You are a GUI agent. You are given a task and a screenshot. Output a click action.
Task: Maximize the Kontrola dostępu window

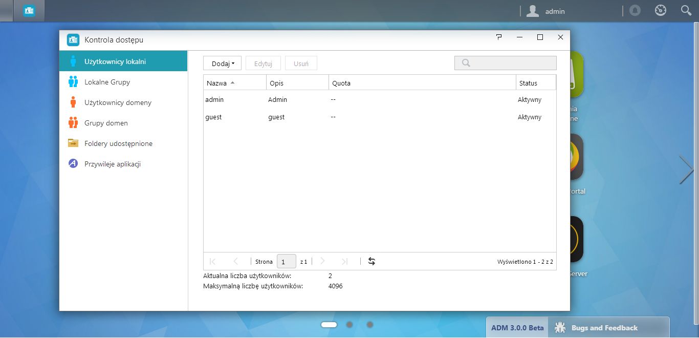pos(540,37)
